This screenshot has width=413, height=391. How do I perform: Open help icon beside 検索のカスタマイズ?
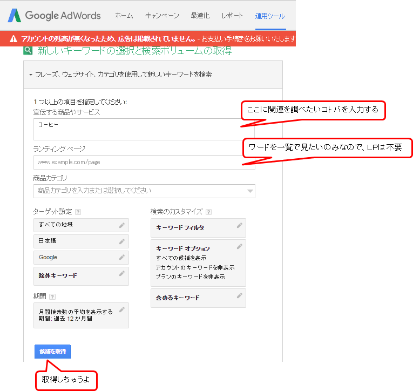pyautogui.click(x=208, y=212)
